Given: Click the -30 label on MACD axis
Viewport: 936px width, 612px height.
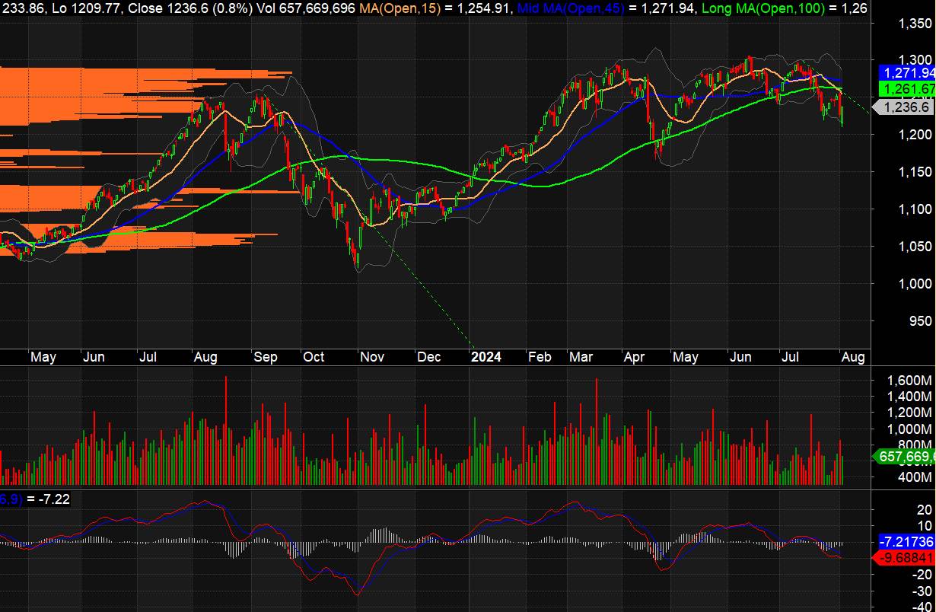Looking at the screenshot, I should point(922,592).
